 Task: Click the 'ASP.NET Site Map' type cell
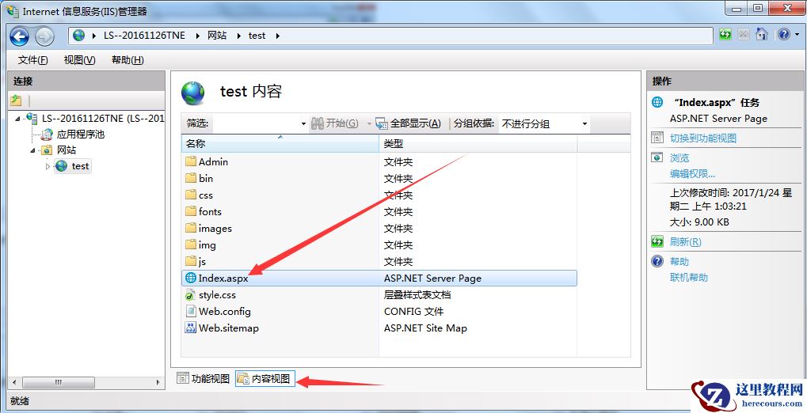pyautogui.click(x=425, y=328)
